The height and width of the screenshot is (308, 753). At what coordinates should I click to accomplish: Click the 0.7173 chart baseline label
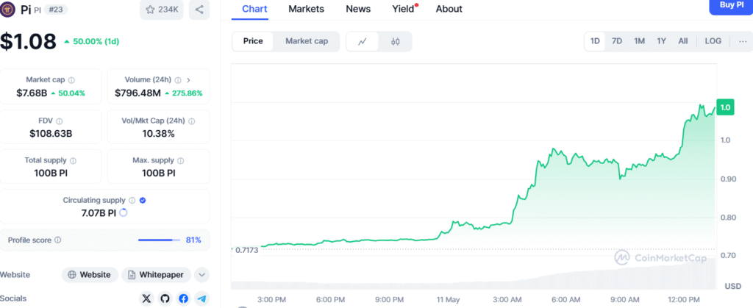(246, 250)
